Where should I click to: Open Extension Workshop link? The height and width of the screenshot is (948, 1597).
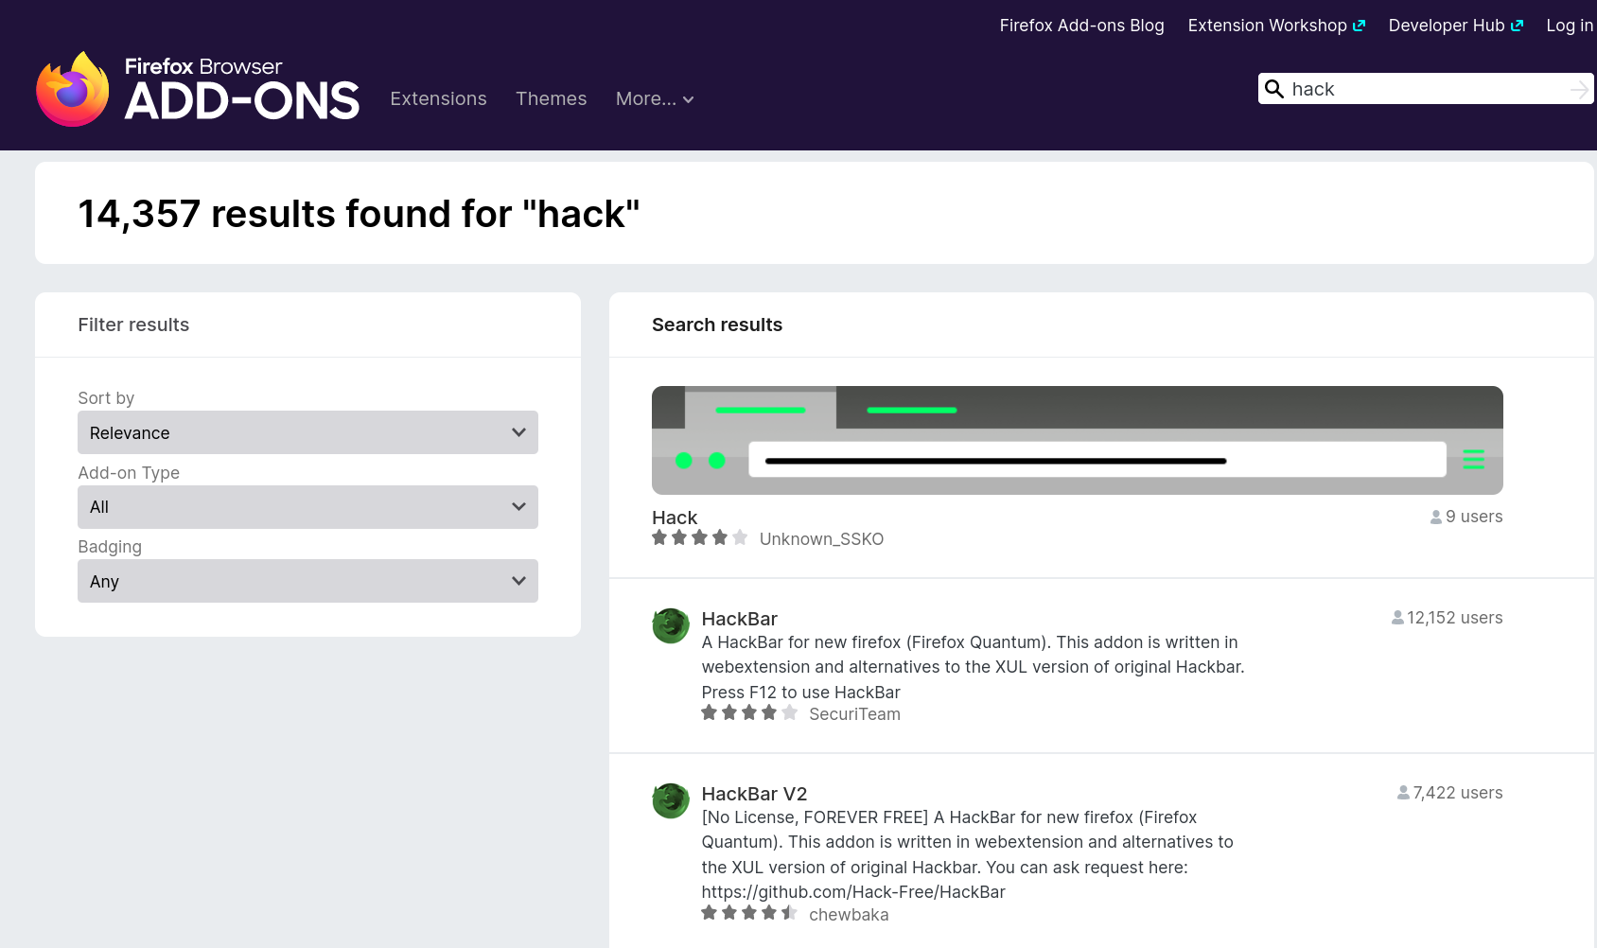[1276, 26]
